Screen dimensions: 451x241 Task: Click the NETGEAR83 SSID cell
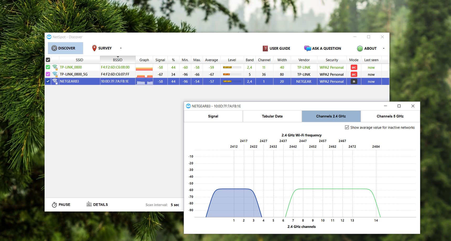(x=79, y=81)
